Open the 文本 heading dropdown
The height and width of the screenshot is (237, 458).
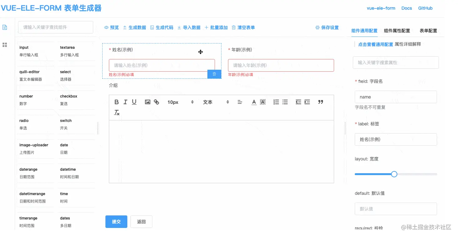coord(216,102)
